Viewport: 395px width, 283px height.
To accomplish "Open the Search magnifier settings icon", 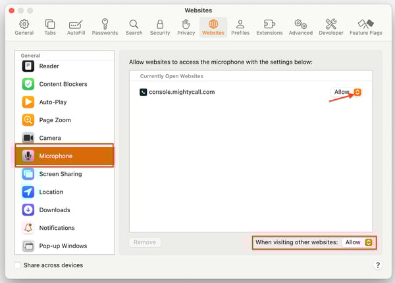I will 134,24.
